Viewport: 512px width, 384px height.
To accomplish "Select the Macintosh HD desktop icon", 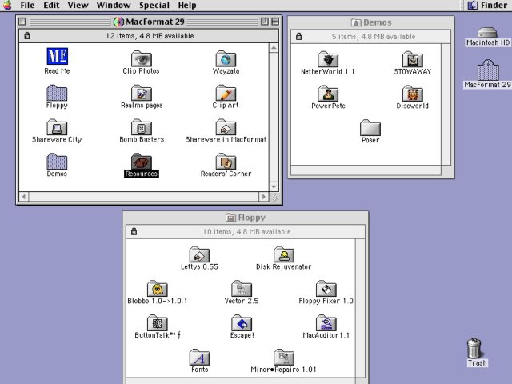I will (487, 33).
